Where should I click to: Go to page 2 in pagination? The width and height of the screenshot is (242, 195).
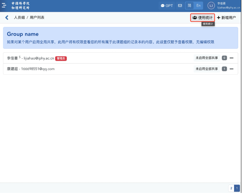coord(231,188)
